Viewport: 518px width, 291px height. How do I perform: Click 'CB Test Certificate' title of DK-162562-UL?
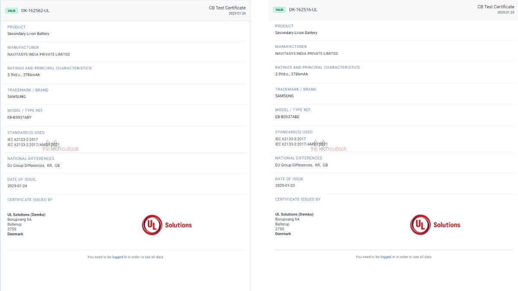point(227,8)
